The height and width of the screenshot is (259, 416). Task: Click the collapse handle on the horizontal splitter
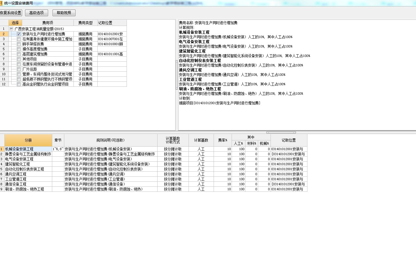coord(281,132)
